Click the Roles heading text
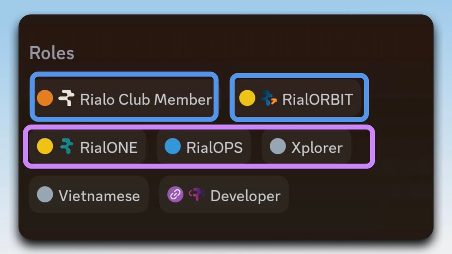This screenshot has height=254, width=452. (x=52, y=53)
